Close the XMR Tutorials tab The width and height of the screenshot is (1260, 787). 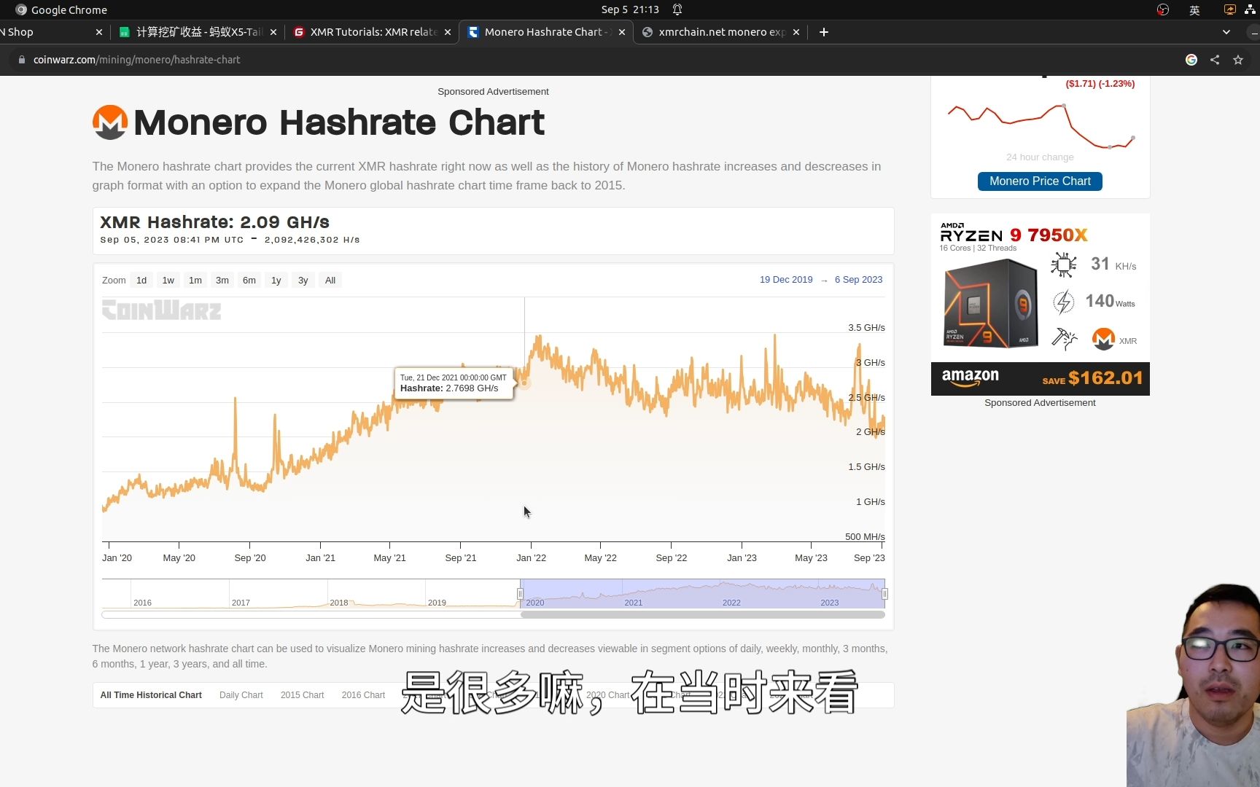[448, 32]
